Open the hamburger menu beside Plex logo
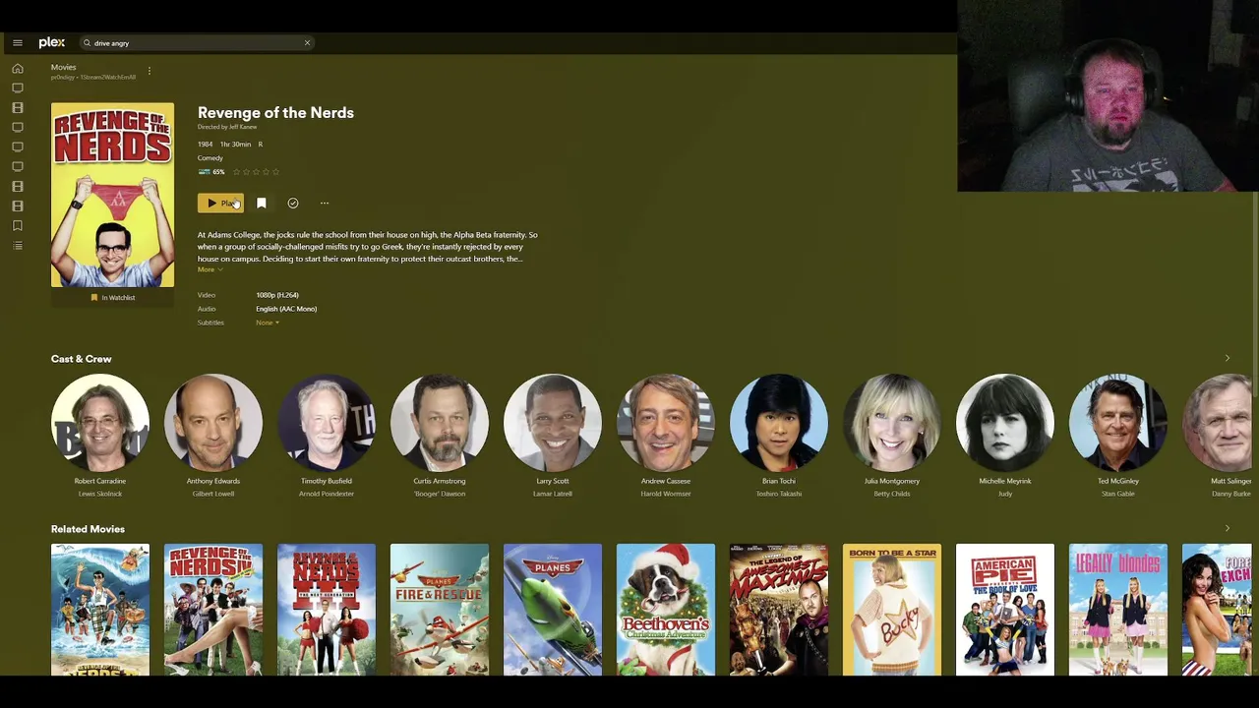The height and width of the screenshot is (708, 1259). [x=18, y=43]
